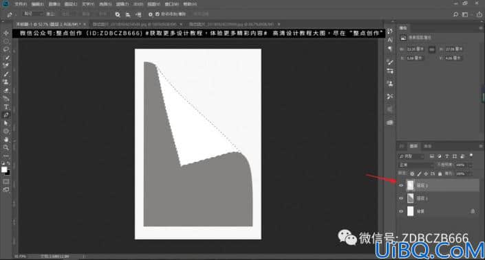The width and height of the screenshot is (485, 260).
Task: Hide the middle layer via eye icon
Action: [x=401, y=198]
